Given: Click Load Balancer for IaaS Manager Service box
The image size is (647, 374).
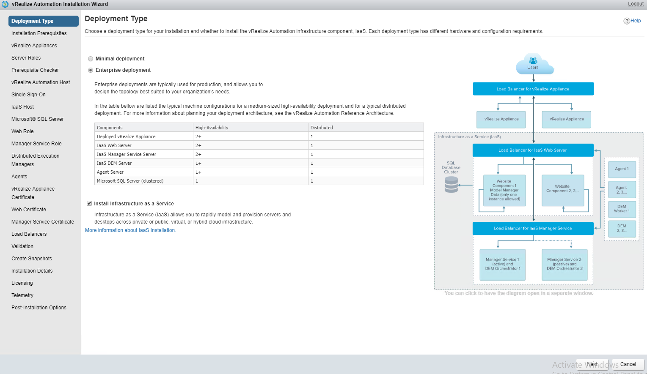Looking at the screenshot, I should [533, 229].
